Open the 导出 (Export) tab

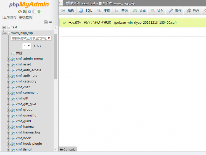click(x=139, y=11)
